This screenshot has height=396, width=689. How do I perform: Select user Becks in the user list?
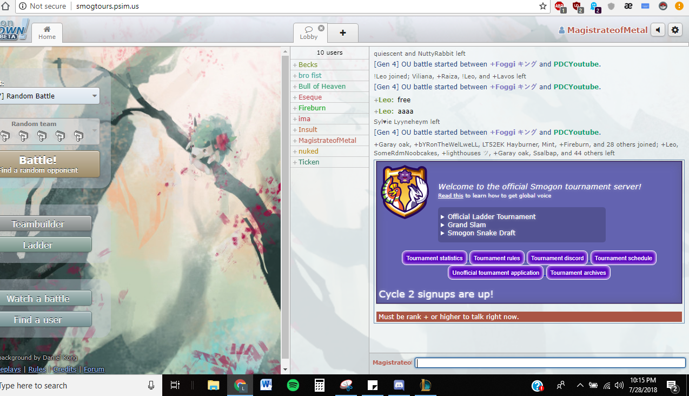tap(329, 64)
